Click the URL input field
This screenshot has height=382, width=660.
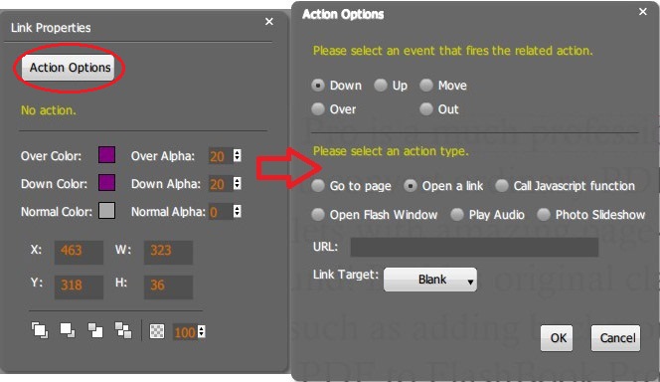tap(474, 247)
